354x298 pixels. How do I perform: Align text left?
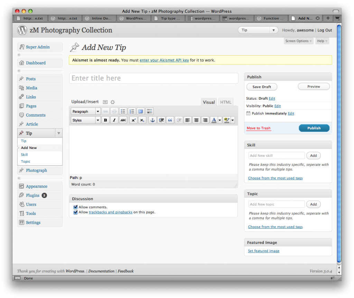click(x=187, y=120)
